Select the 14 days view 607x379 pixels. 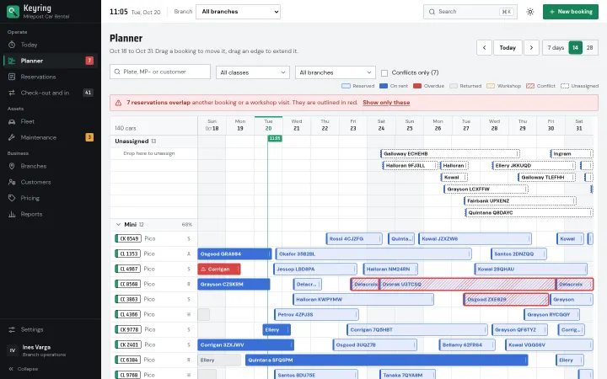click(575, 47)
